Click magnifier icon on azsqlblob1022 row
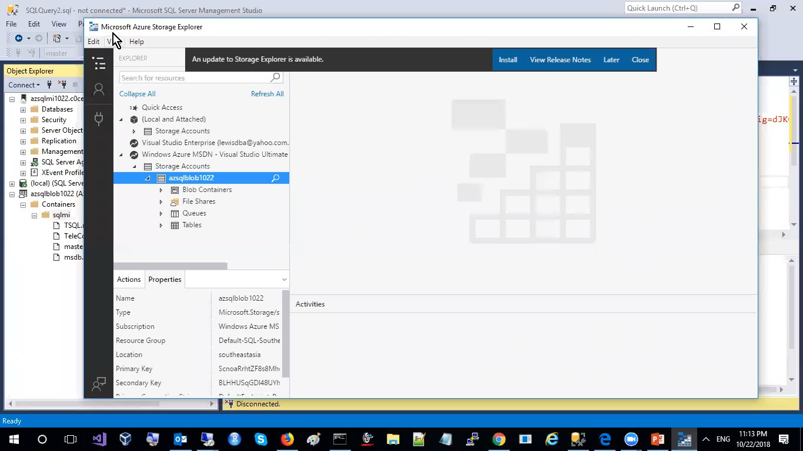This screenshot has height=451, width=803. pos(275,178)
